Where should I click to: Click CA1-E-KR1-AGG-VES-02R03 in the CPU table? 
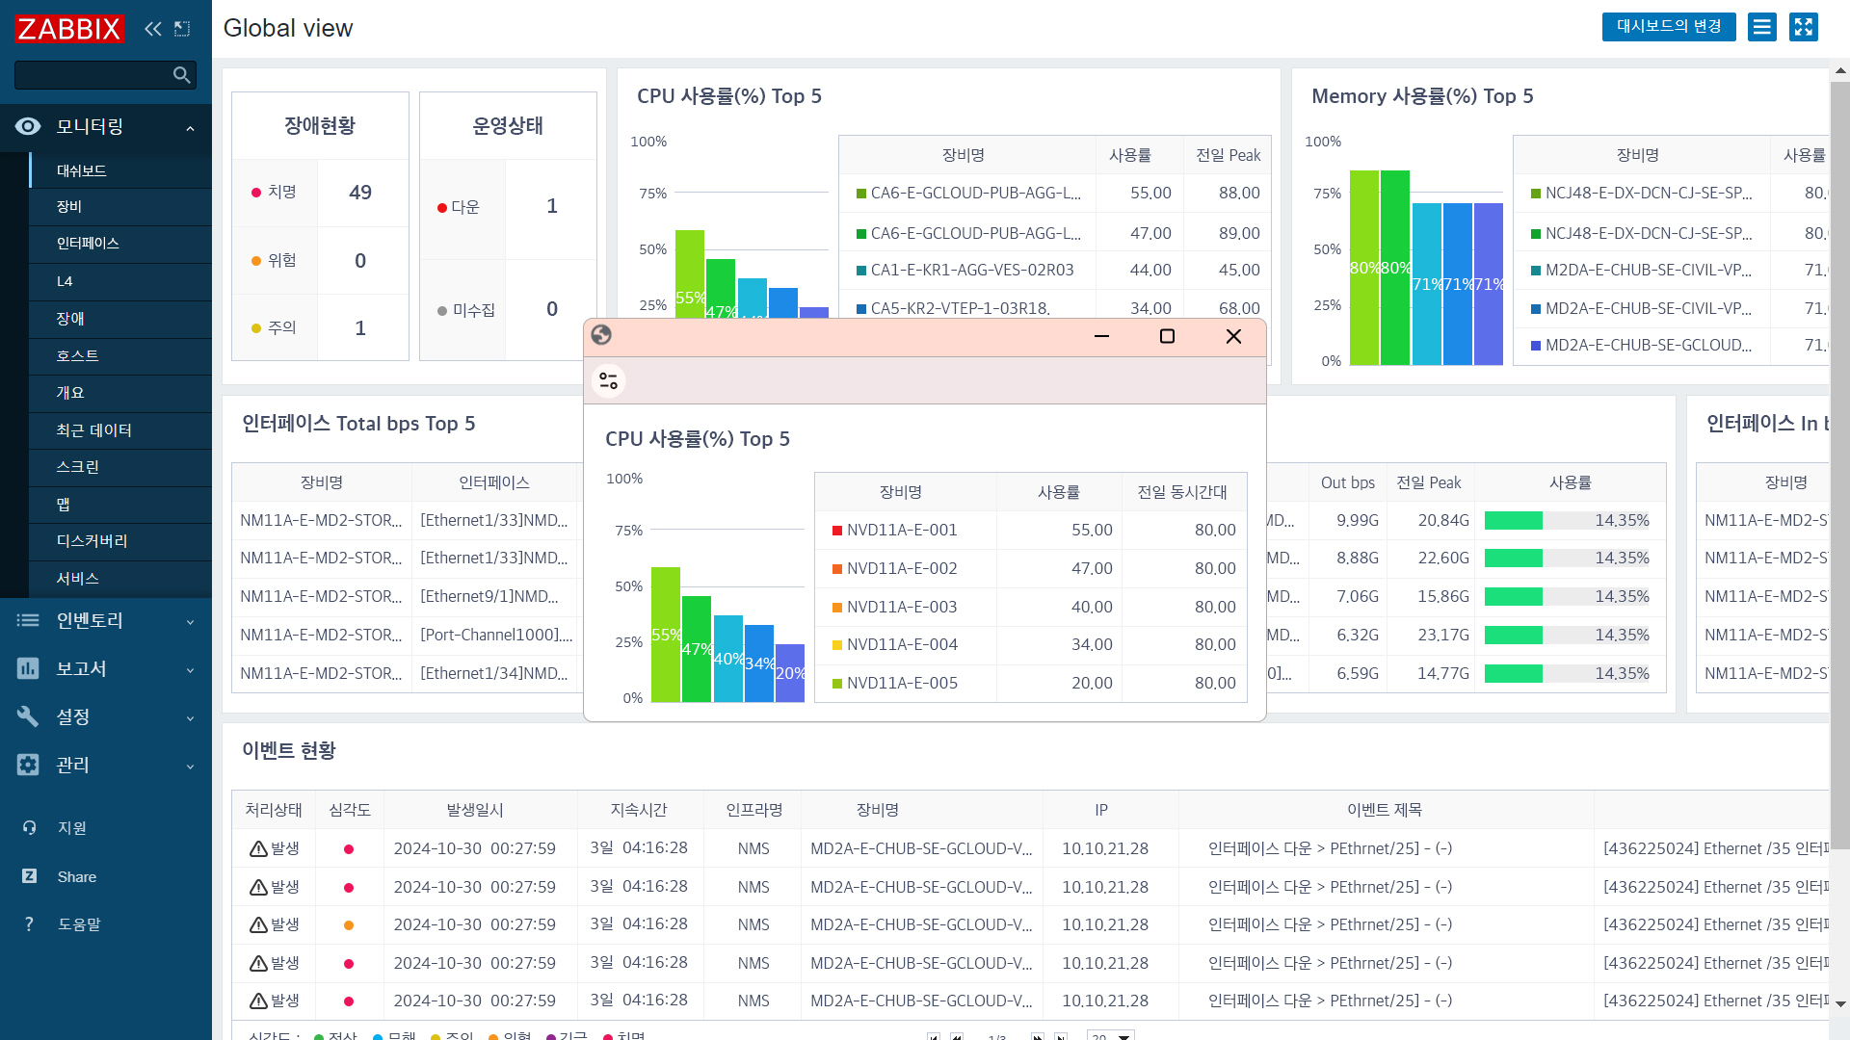(x=972, y=271)
